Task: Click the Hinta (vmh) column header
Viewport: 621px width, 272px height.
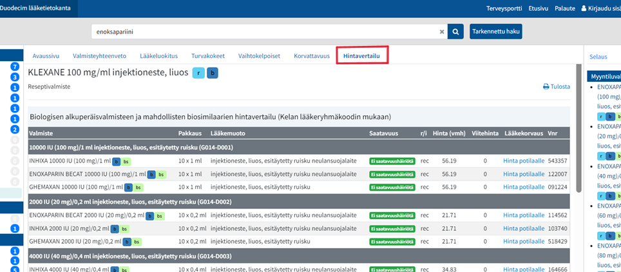Action: [x=450, y=133]
